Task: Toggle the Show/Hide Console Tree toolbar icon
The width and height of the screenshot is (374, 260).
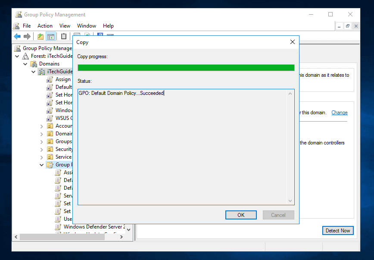Action: click(50, 36)
